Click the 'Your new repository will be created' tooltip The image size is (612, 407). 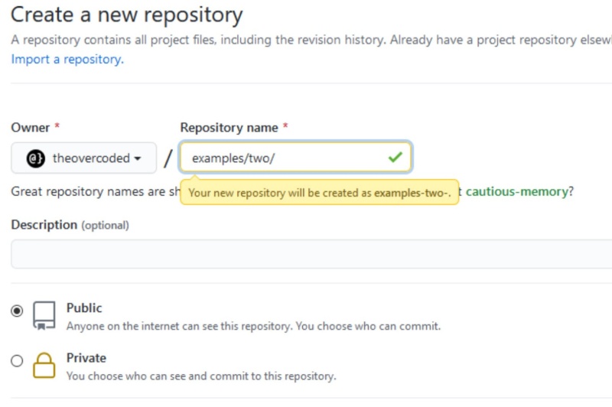click(x=319, y=192)
